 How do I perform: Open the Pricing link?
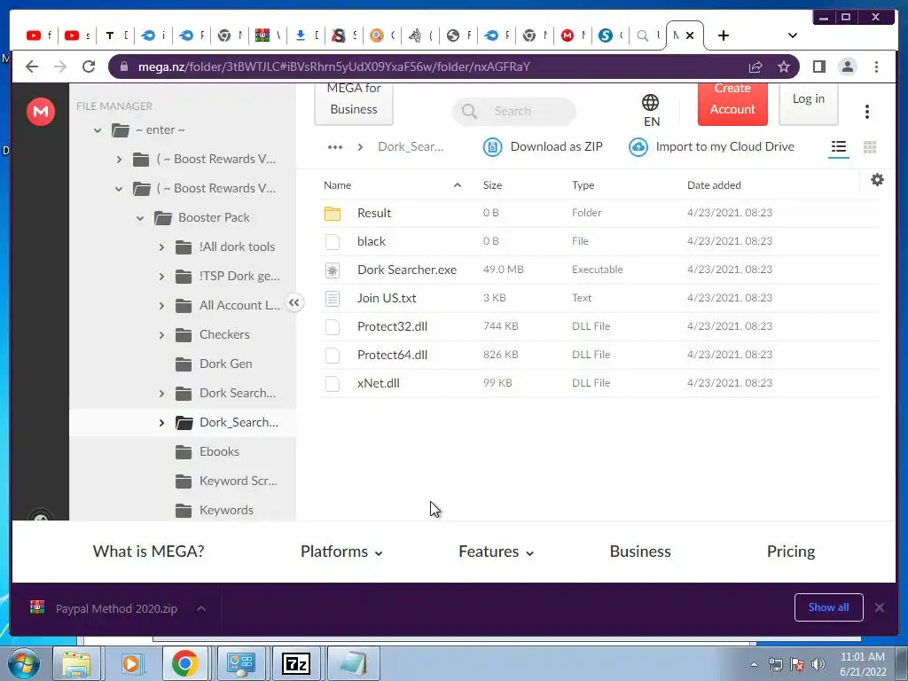[790, 552]
